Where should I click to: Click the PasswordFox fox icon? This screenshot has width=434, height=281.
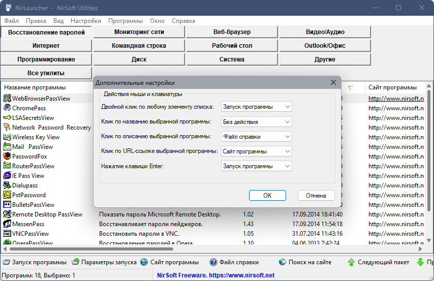pos(7,156)
